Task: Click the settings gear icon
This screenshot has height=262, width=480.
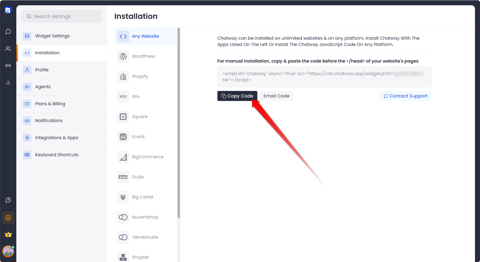Action: (x=8, y=218)
